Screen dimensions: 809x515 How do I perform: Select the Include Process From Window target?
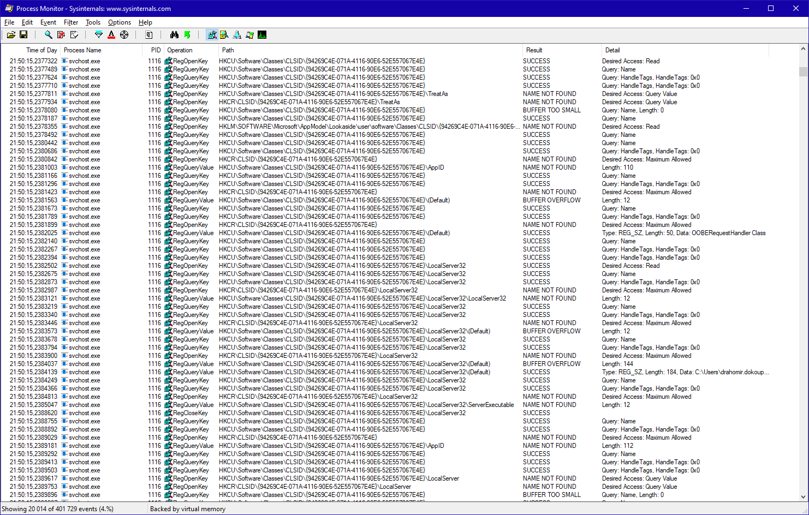[124, 35]
